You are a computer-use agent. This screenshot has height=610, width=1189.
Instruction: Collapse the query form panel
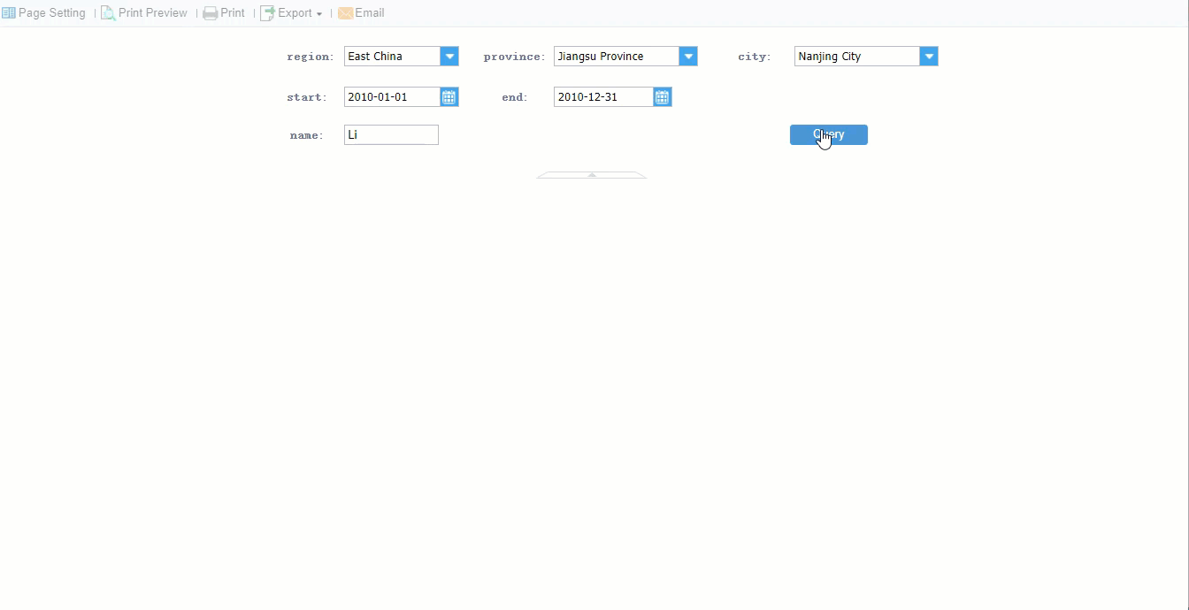(x=591, y=173)
